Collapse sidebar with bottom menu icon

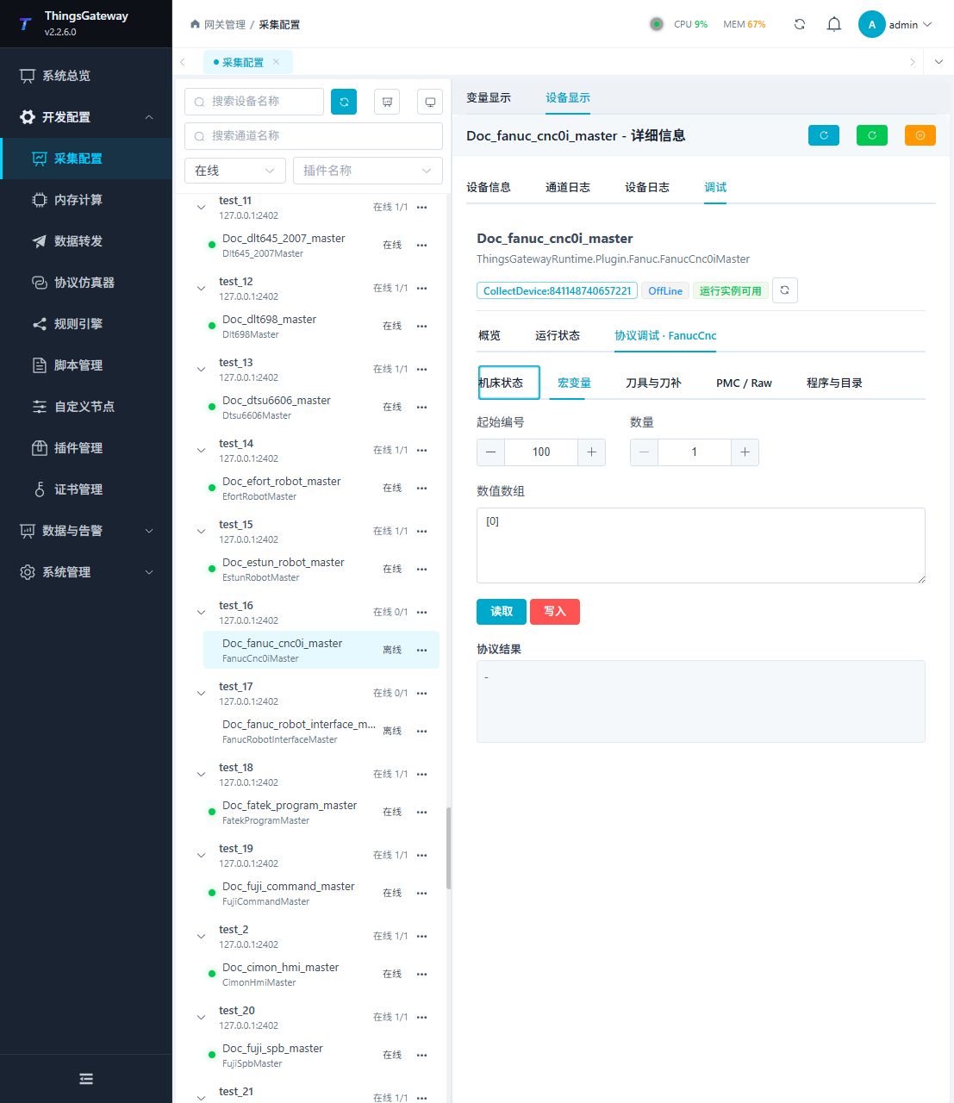click(x=86, y=1079)
